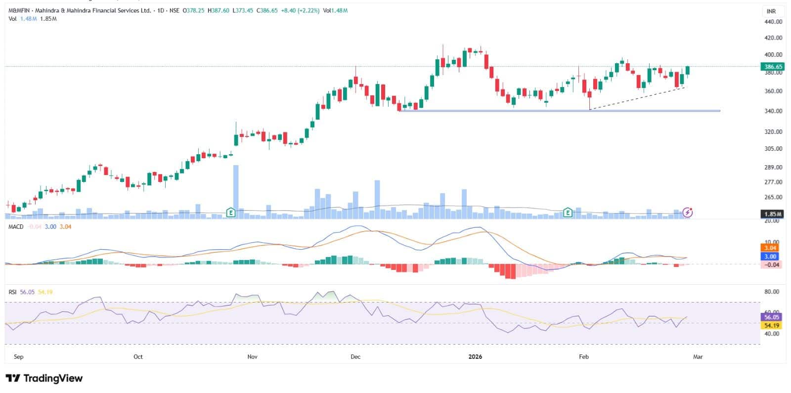Select the MACD indicator legend label

coord(16,226)
